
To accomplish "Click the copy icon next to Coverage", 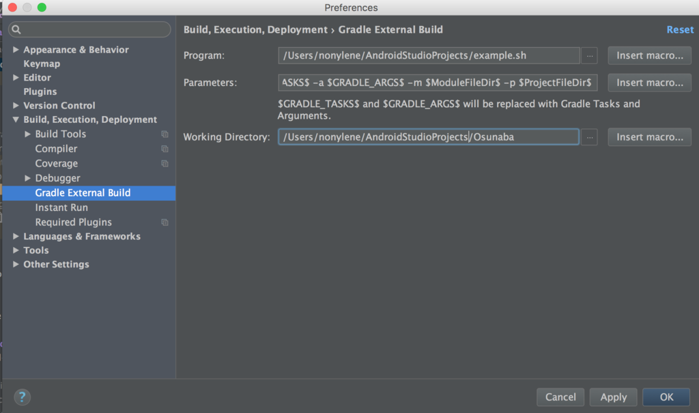I will (x=165, y=164).
